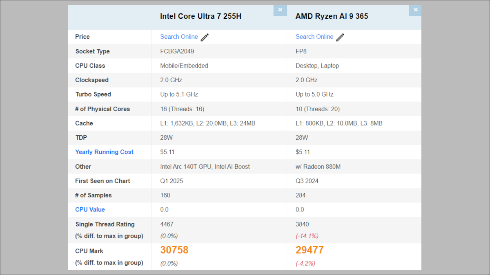Image resolution: width=490 pixels, height=275 pixels.
Task: Select the AMD Ryzen AI 9 365 heading
Action: 332,16
